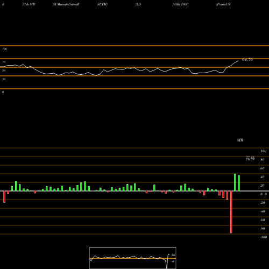Click the '(Pound St' header text
This screenshot has width=269, height=269.
[223, 4]
